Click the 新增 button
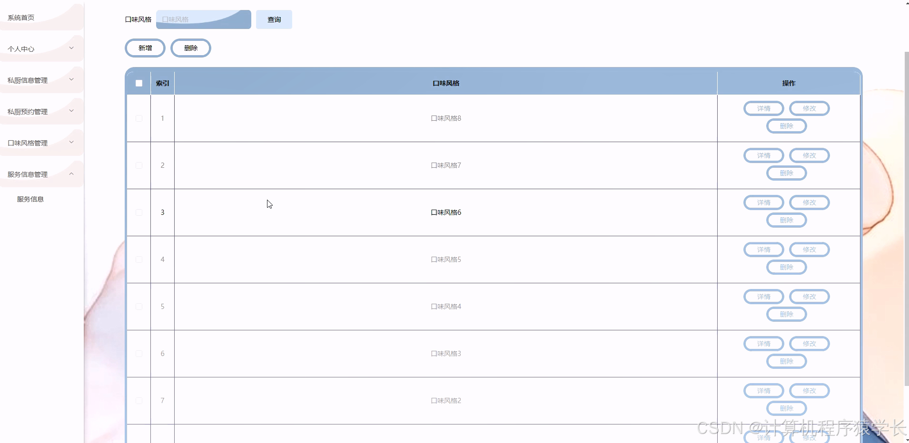This screenshot has width=909, height=443. pos(145,48)
